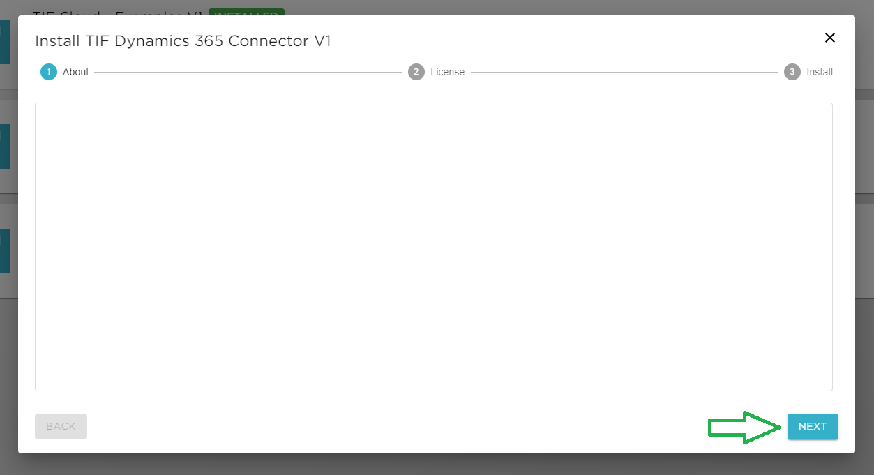
Task: Click the step 3 number circle
Action: pyautogui.click(x=792, y=72)
